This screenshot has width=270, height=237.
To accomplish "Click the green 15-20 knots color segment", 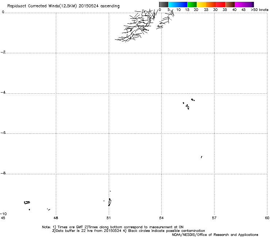I will [192, 4].
